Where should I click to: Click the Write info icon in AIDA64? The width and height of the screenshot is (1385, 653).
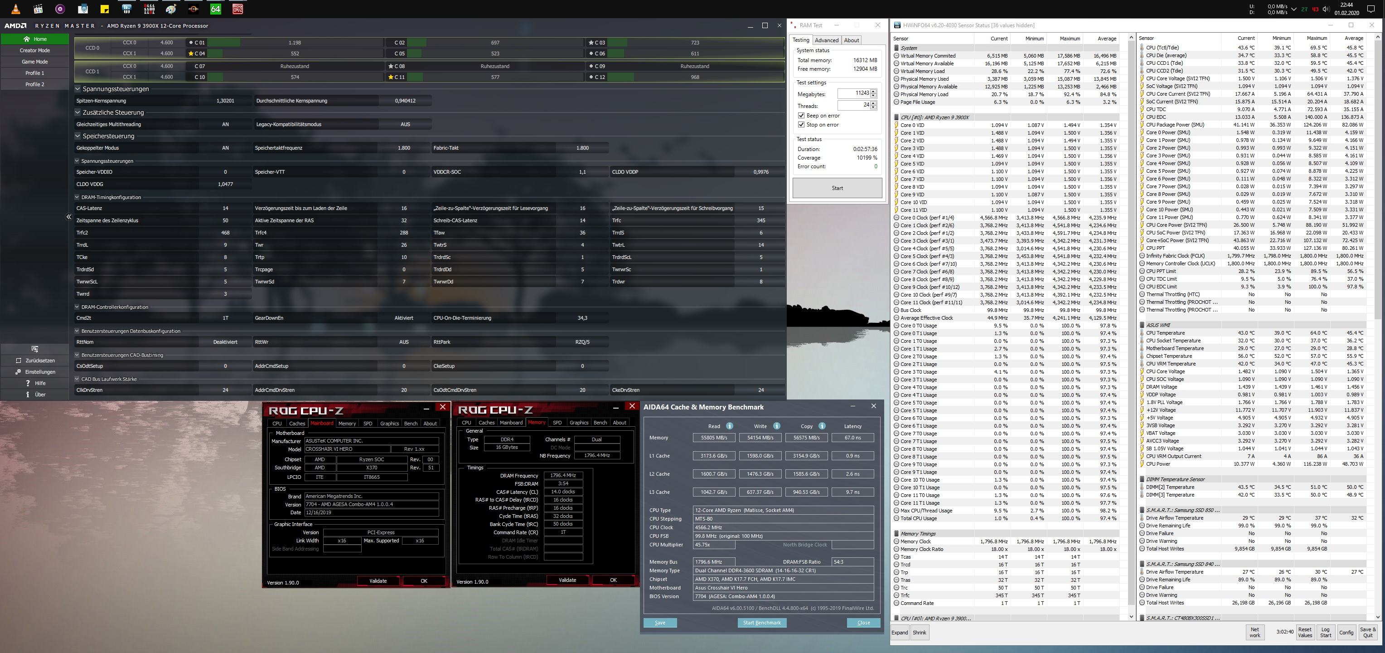[x=776, y=426]
